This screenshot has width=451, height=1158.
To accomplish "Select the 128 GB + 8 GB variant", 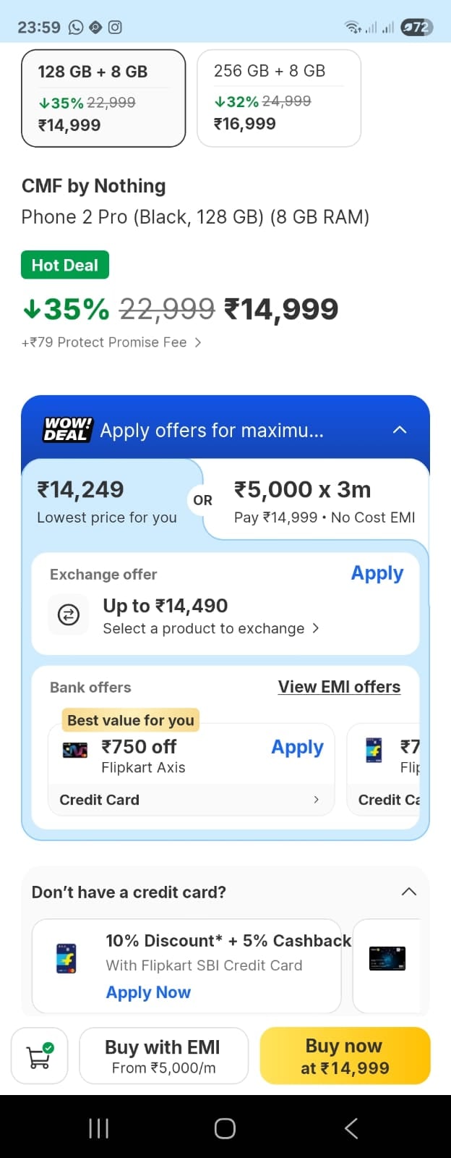I will [103, 98].
